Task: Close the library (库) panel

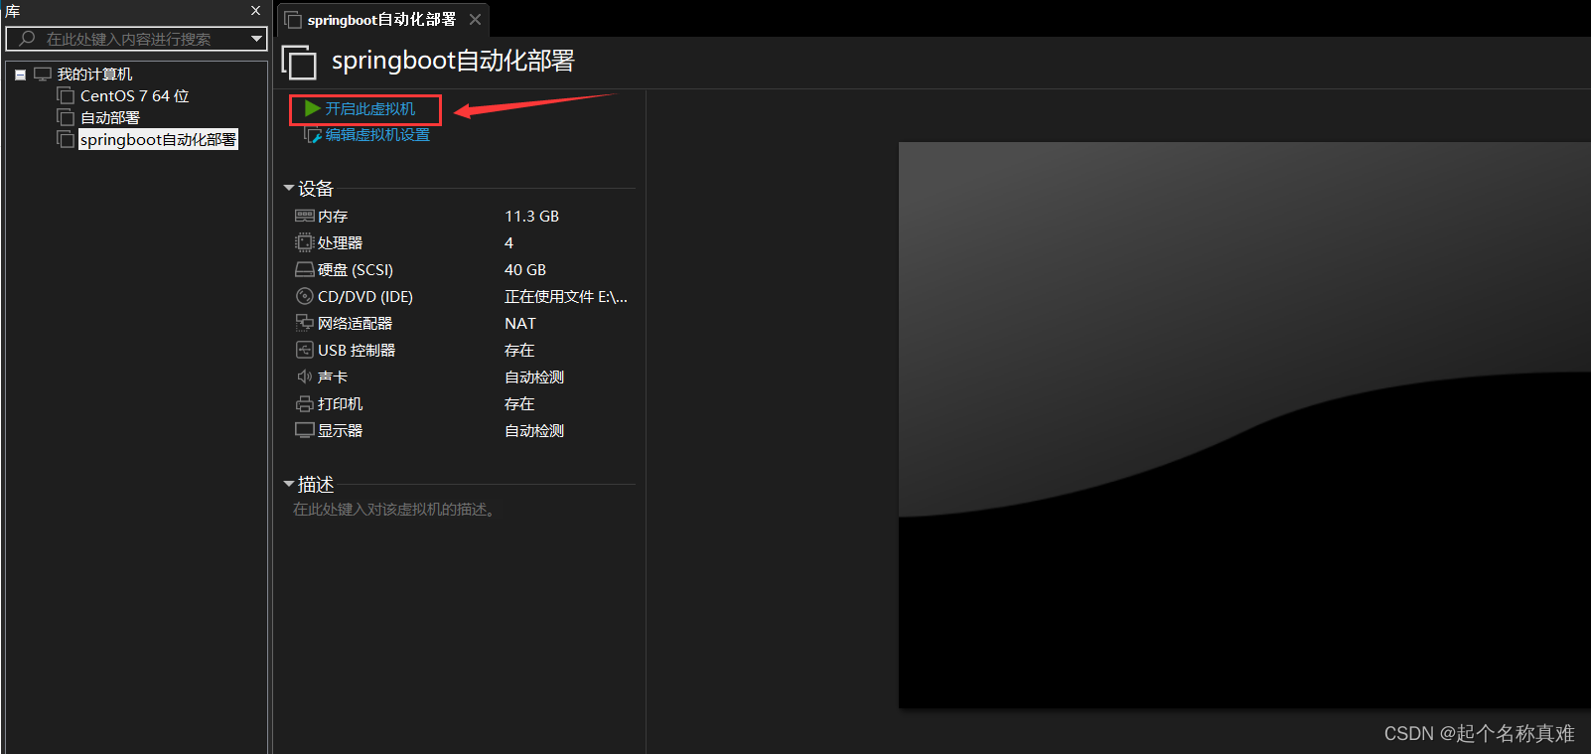Action: coord(255,11)
